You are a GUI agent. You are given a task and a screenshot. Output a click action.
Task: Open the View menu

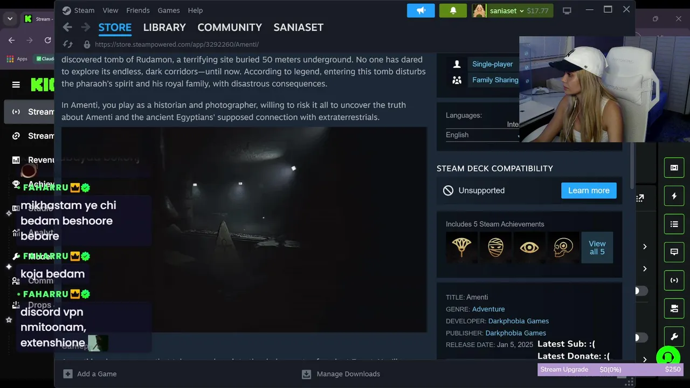pyautogui.click(x=110, y=10)
